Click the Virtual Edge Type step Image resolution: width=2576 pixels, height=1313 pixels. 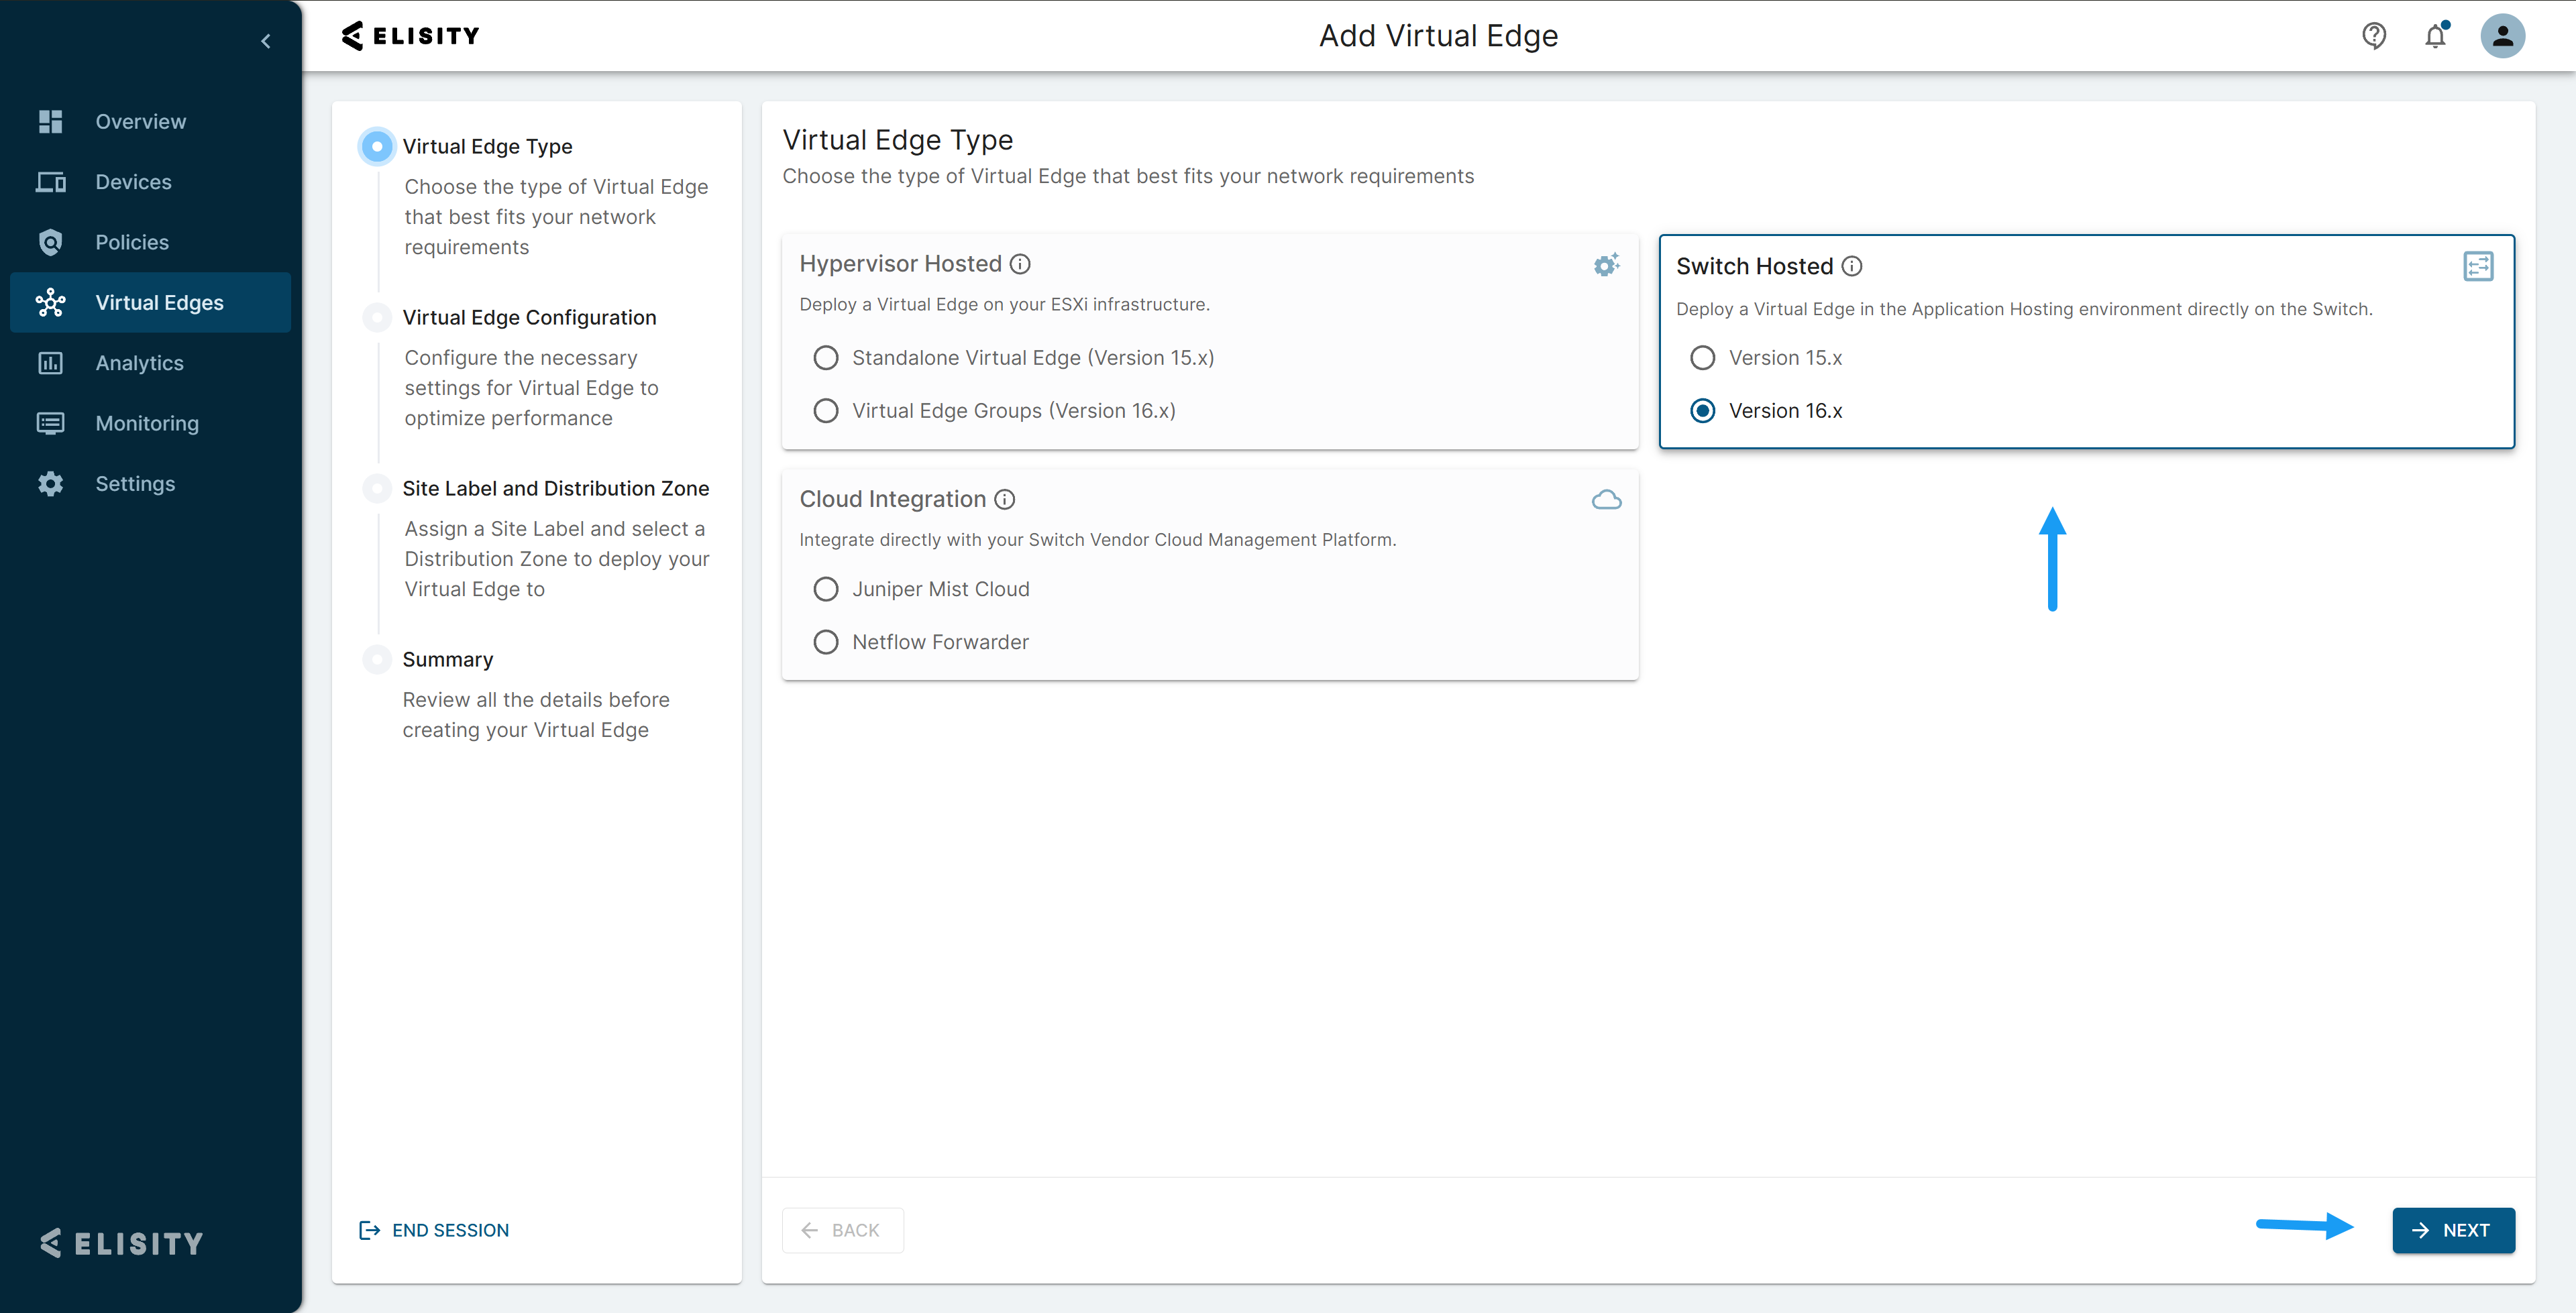click(487, 147)
